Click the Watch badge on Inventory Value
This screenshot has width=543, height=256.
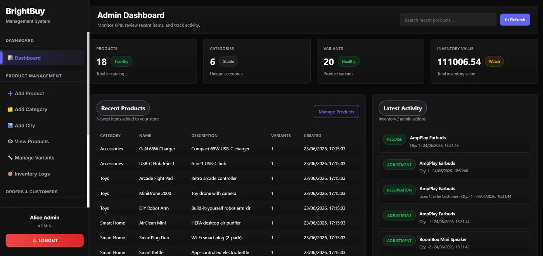click(x=494, y=62)
